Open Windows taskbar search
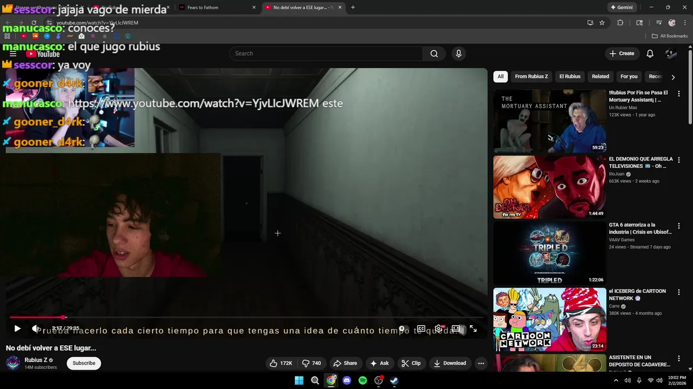This screenshot has width=693, height=389. 315,380
